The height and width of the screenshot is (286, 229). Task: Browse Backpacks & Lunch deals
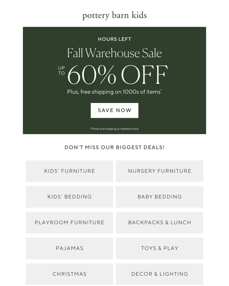tap(159, 223)
